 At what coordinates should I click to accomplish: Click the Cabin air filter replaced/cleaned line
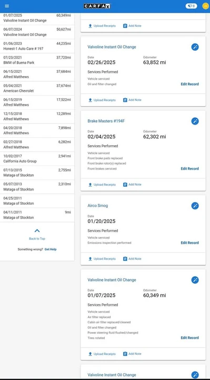109,322
